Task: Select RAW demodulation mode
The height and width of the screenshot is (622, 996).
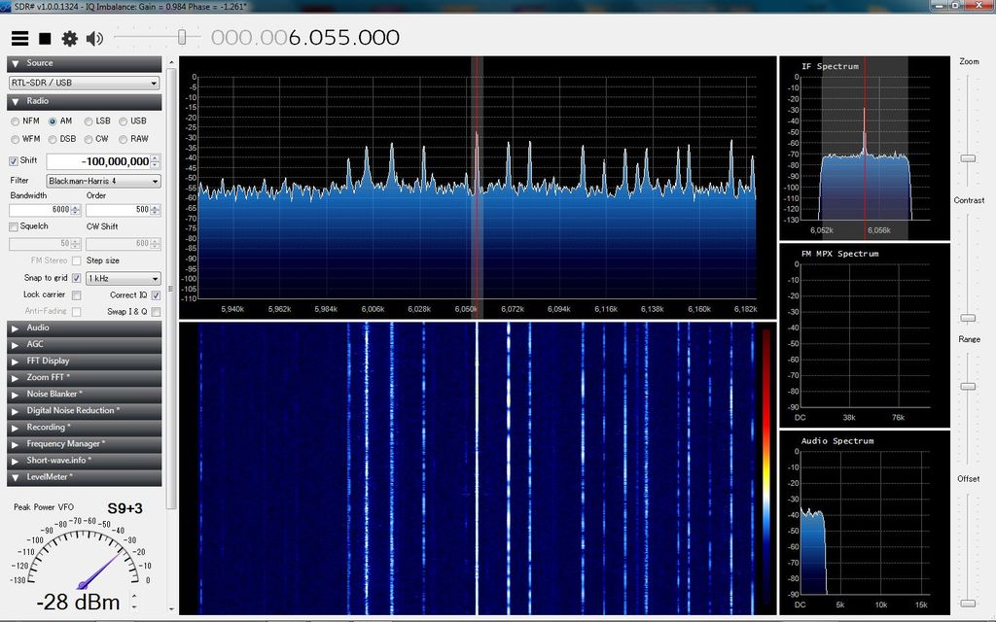Action: pos(123,139)
